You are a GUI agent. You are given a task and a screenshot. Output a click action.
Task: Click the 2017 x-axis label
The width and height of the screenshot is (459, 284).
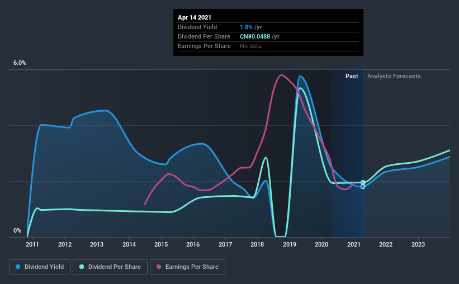coord(225,244)
